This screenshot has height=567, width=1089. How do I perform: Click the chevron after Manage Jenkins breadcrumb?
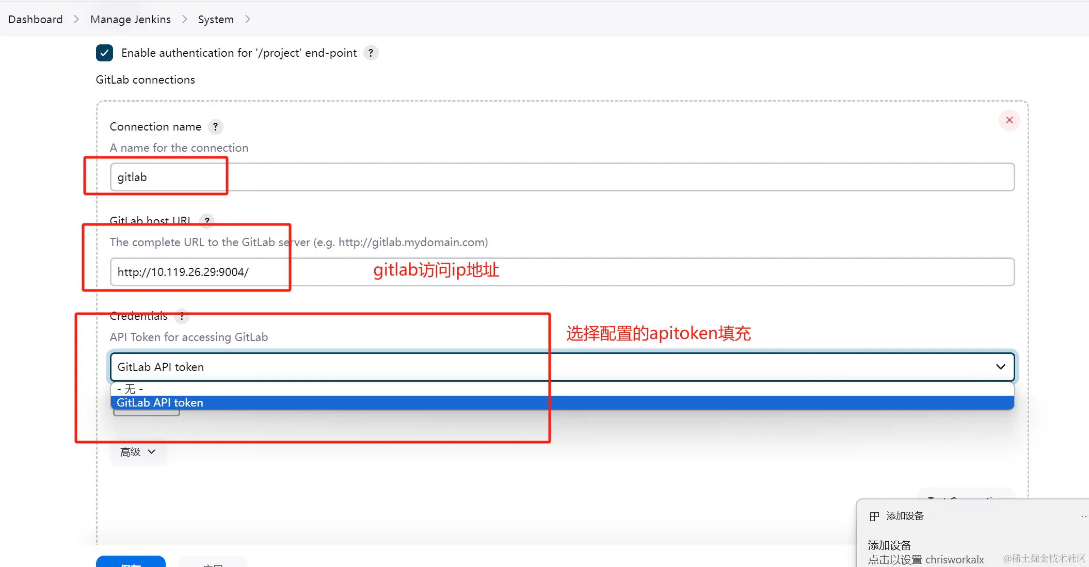185,19
